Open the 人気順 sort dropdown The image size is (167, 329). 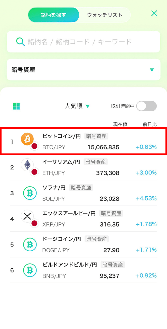(x=77, y=106)
